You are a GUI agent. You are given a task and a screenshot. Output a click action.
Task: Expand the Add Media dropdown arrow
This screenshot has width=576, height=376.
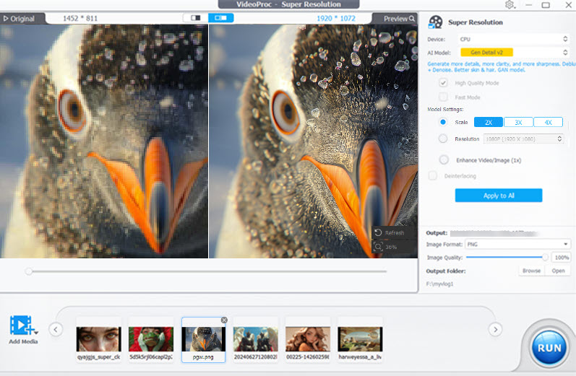pos(36,333)
